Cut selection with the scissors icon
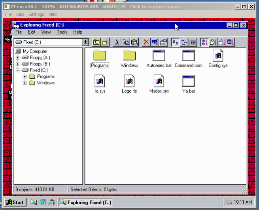 [x=117, y=42]
